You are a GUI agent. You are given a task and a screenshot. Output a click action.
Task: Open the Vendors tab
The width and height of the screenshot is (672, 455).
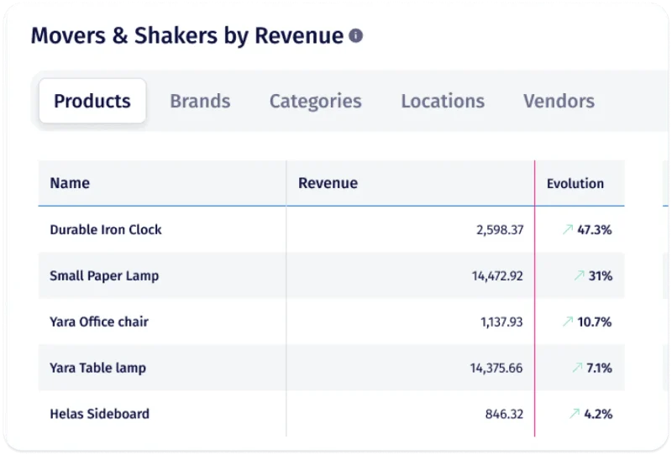tap(559, 101)
